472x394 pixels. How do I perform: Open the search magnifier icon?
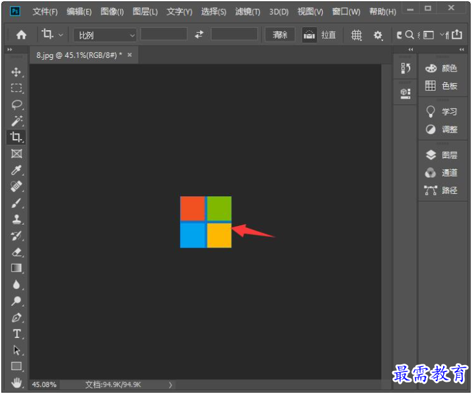(x=409, y=35)
